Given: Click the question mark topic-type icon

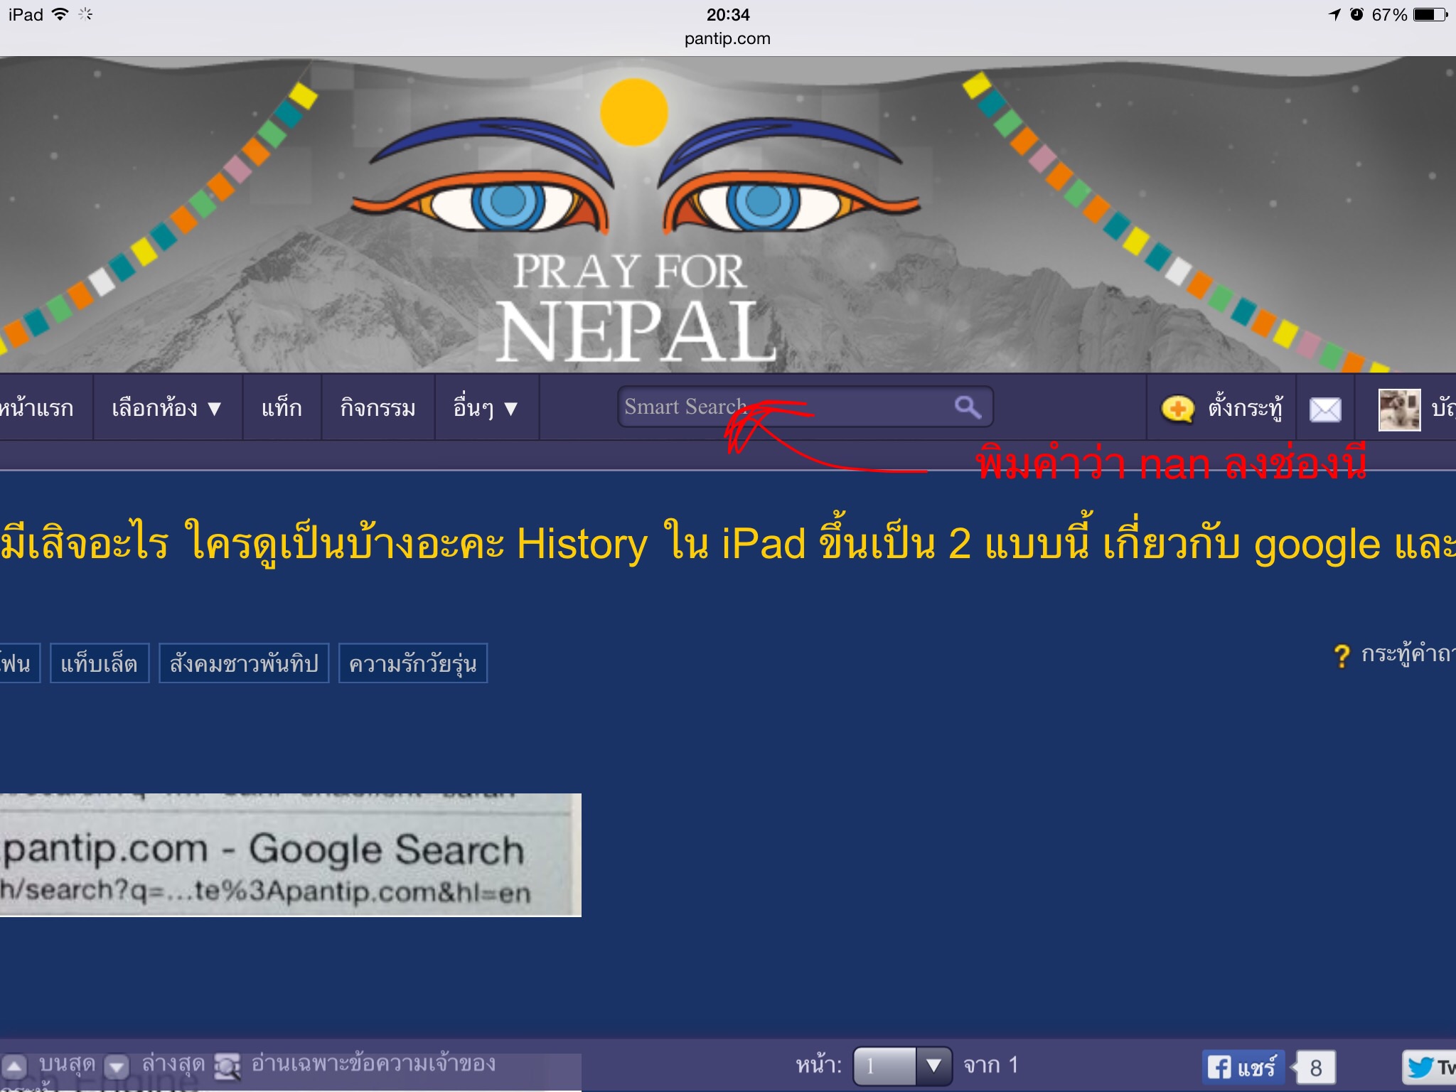Looking at the screenshot, I should [1341, 655].
